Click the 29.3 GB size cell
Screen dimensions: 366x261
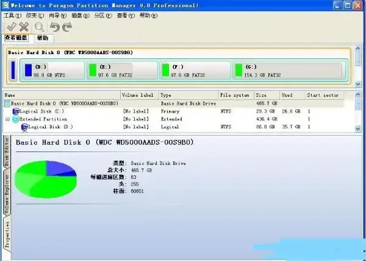(x=265, y=111)
